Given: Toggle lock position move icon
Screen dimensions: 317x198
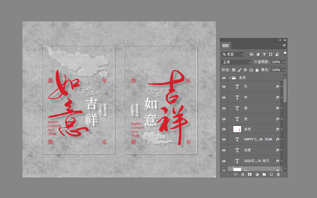Looking at the screenshot, I should 245,70.
